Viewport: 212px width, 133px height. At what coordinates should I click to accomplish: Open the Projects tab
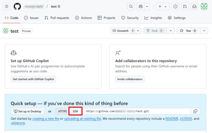click(x=107, y=18)
